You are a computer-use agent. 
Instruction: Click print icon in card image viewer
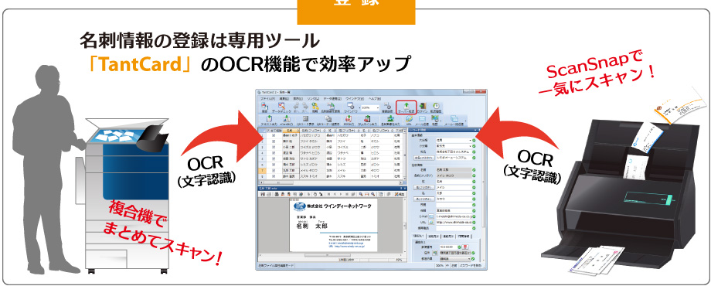click(x=269, y=194)
